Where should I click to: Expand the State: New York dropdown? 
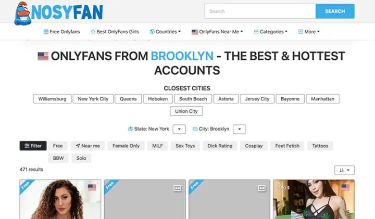pyautogui.click(x=179, y=129)
